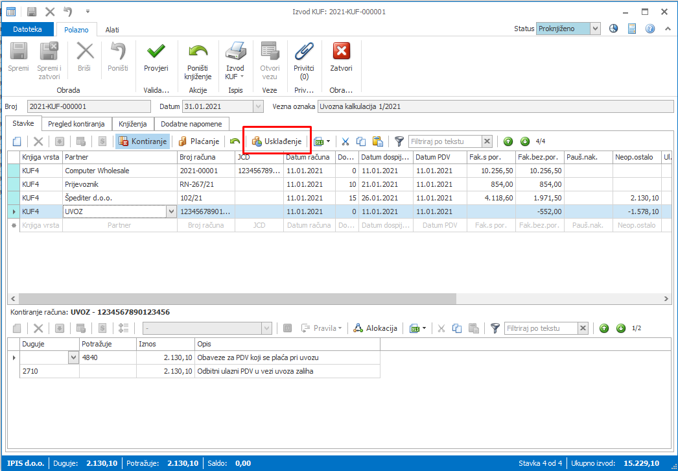The image size is (678, 471).
Task: Cut using scissors icon in Stavke toolbar
Action: (x=345, y=141)
